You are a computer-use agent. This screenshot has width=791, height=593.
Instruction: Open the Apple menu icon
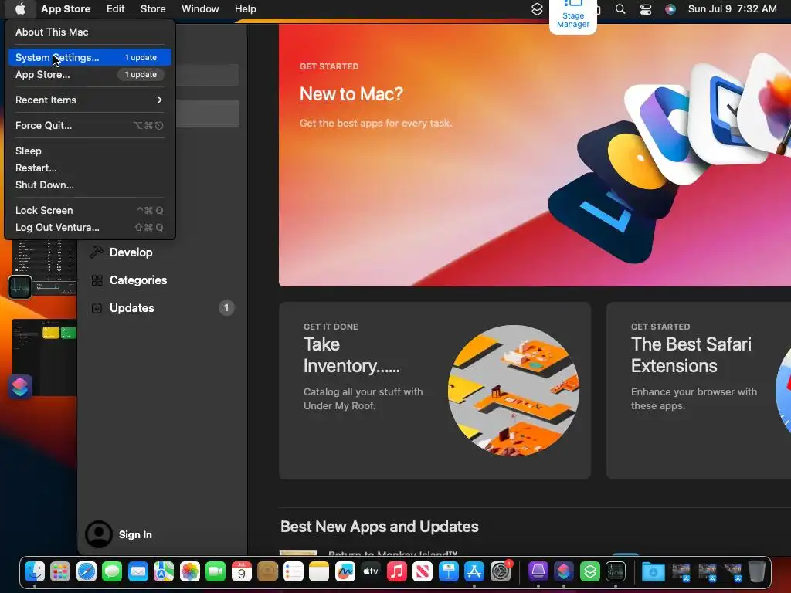[x=20, y=8]
